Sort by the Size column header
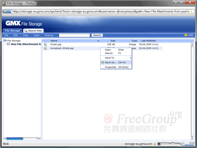Screen dimensions: 197x148 click(x=110, y=41)
